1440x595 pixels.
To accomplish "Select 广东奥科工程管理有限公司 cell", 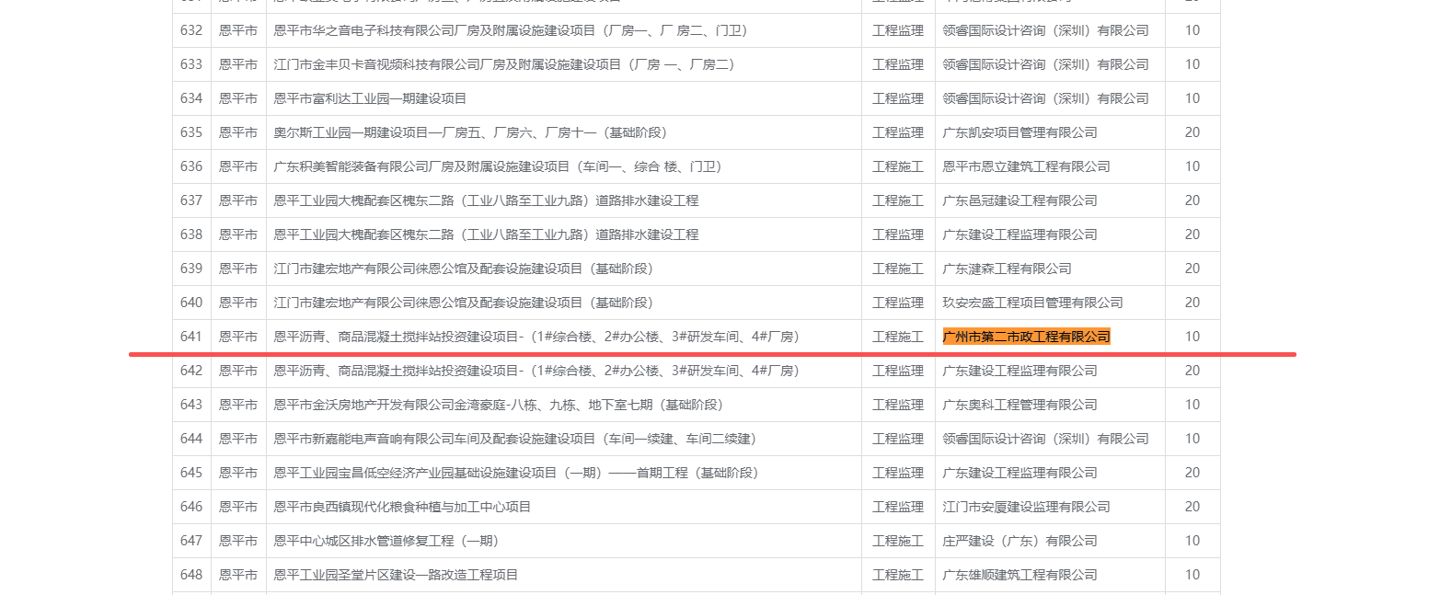I will click(1020, 405).
